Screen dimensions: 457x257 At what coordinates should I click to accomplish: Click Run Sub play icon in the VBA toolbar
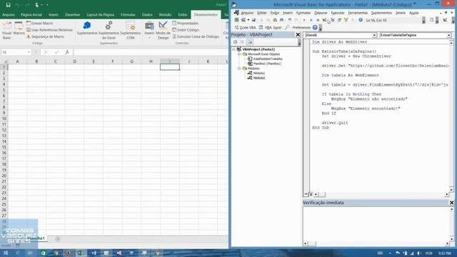click(x=304, y=20)
